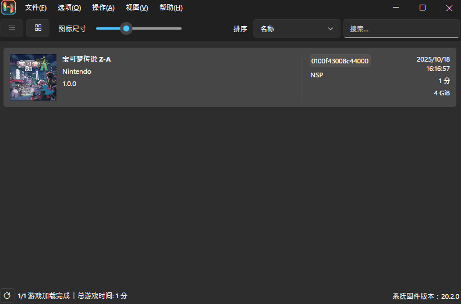Select the 宝可梦传说 Z-A cover thumbnail

[33, 77]
